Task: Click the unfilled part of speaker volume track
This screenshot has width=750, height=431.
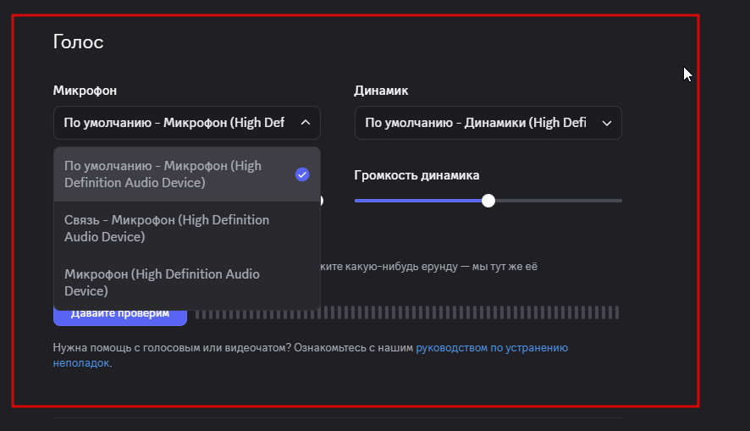Action: [x=558, y=201]
